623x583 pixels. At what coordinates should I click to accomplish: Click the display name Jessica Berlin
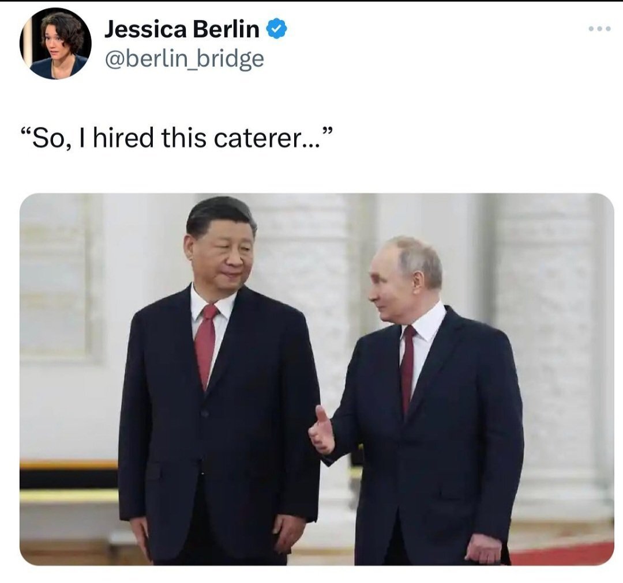[182, 29]
